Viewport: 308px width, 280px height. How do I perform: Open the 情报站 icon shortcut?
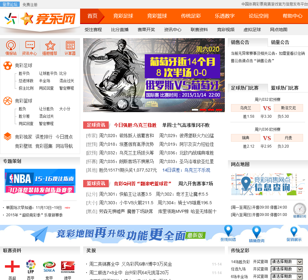pyautogui.click(x=11, y=48)
